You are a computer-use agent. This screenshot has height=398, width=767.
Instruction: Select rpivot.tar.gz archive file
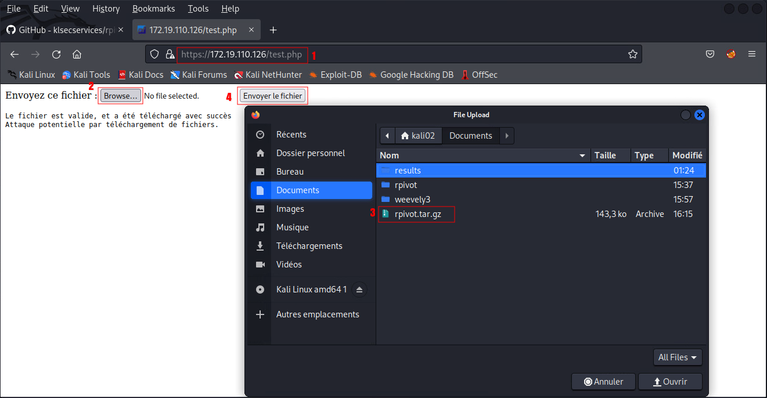(417, 214)
